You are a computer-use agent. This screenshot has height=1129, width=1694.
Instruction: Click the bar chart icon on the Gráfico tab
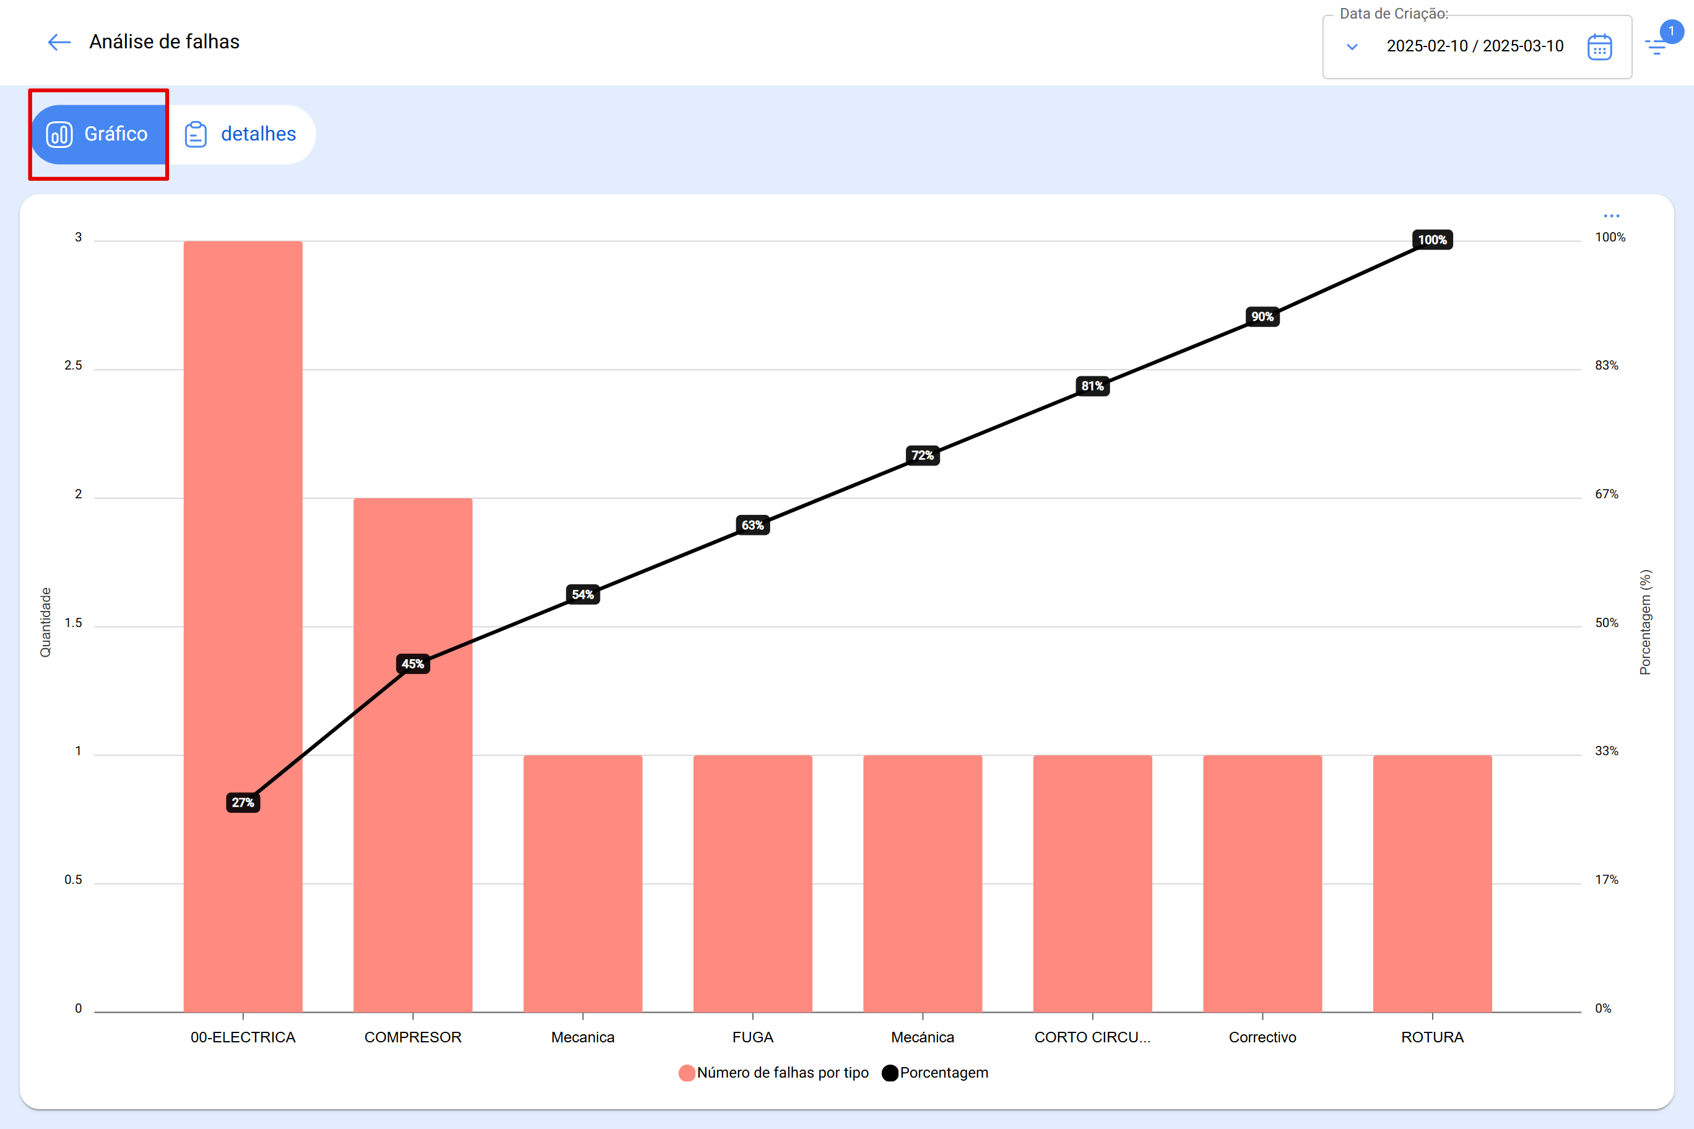coord(60,135)
